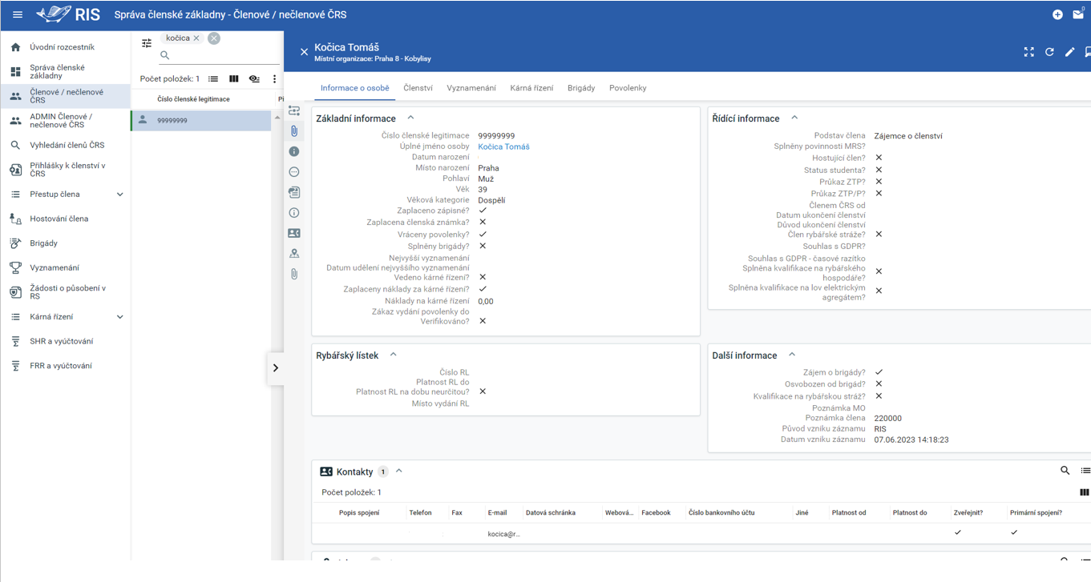Image resolution: width=1091 pixels, height=582 pixels.
Task: Click the Zájem o brigády checkmark
Action: [x=879, y=372]
